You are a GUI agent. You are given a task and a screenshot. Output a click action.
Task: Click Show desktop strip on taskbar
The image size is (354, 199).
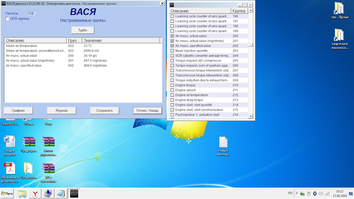tap(351, 193)
